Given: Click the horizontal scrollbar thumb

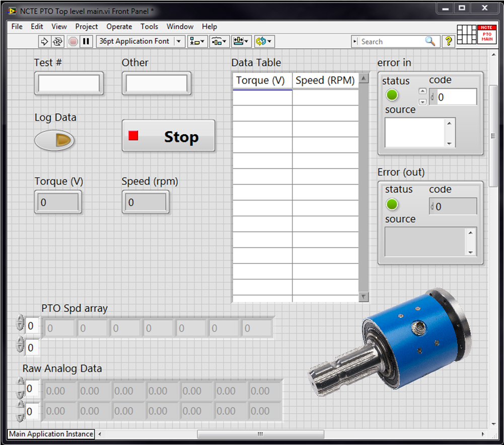Looking at the screenshot, I should click(x=260, y=434).
